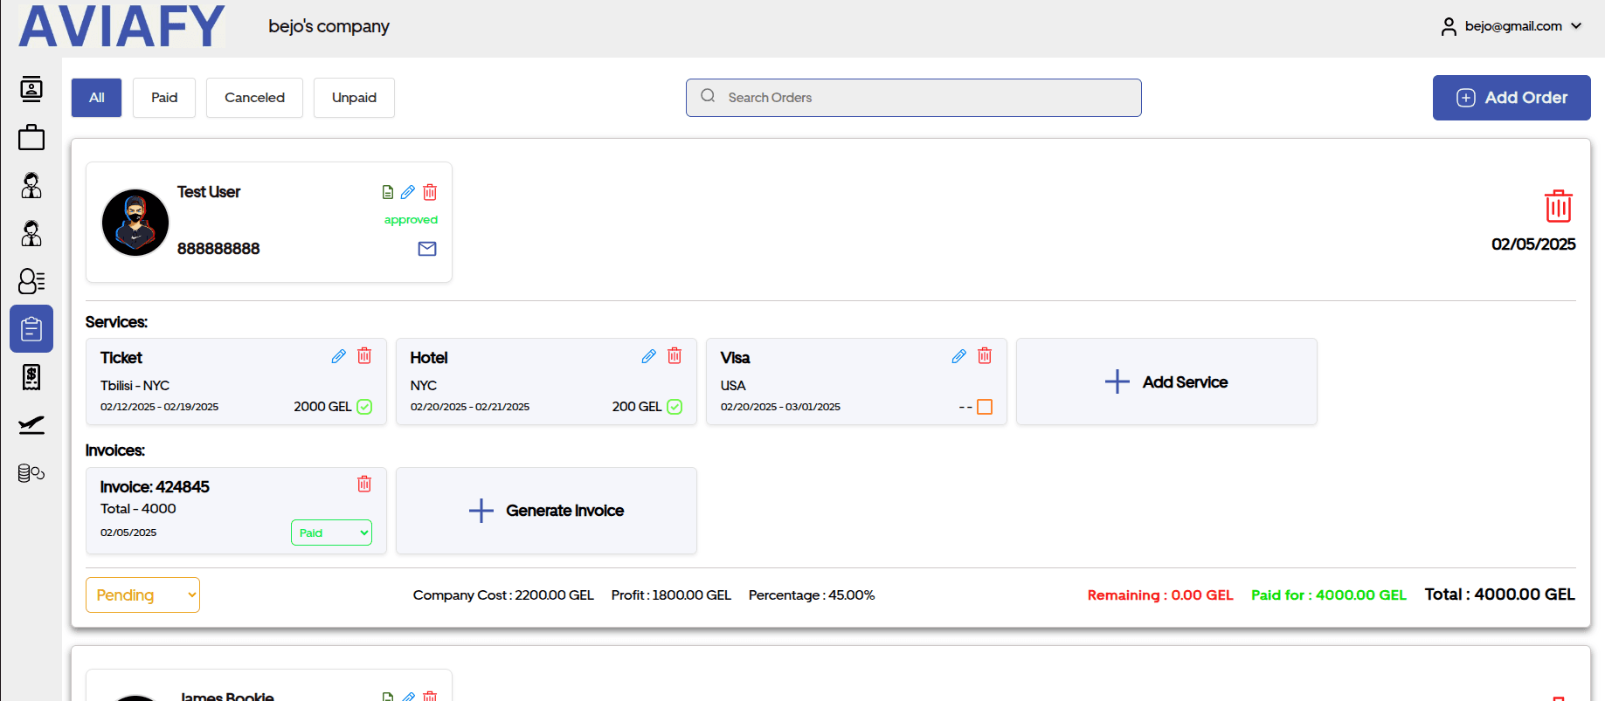Viewport: 1605px width, 701px height.
Task: Click Generate Invoice
Action: pos(546,511)
